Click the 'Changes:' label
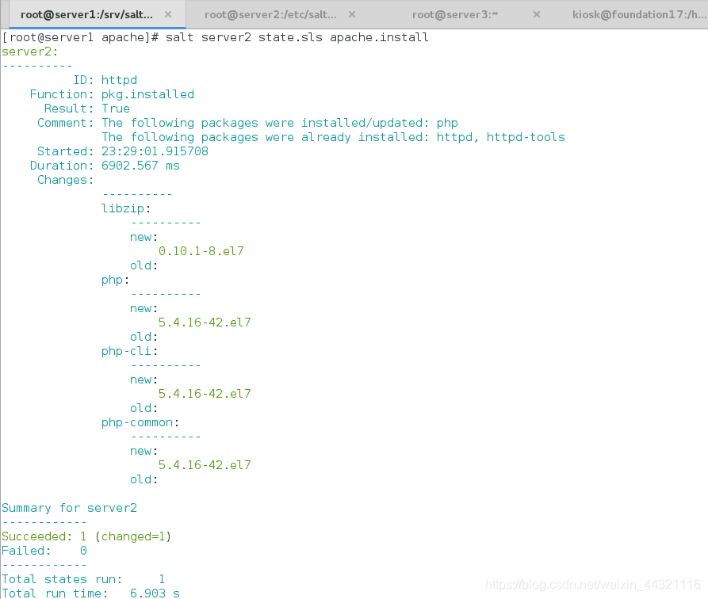The height and width of the screenshot is (599, 708). click(x=66, y=180)
